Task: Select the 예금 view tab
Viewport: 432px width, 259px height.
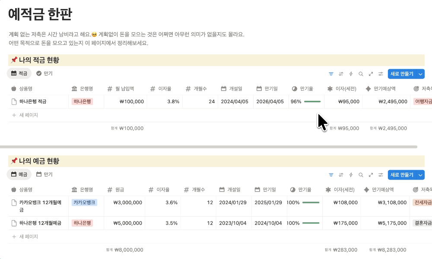Action: pyautogui.click(x=19, y=174)
